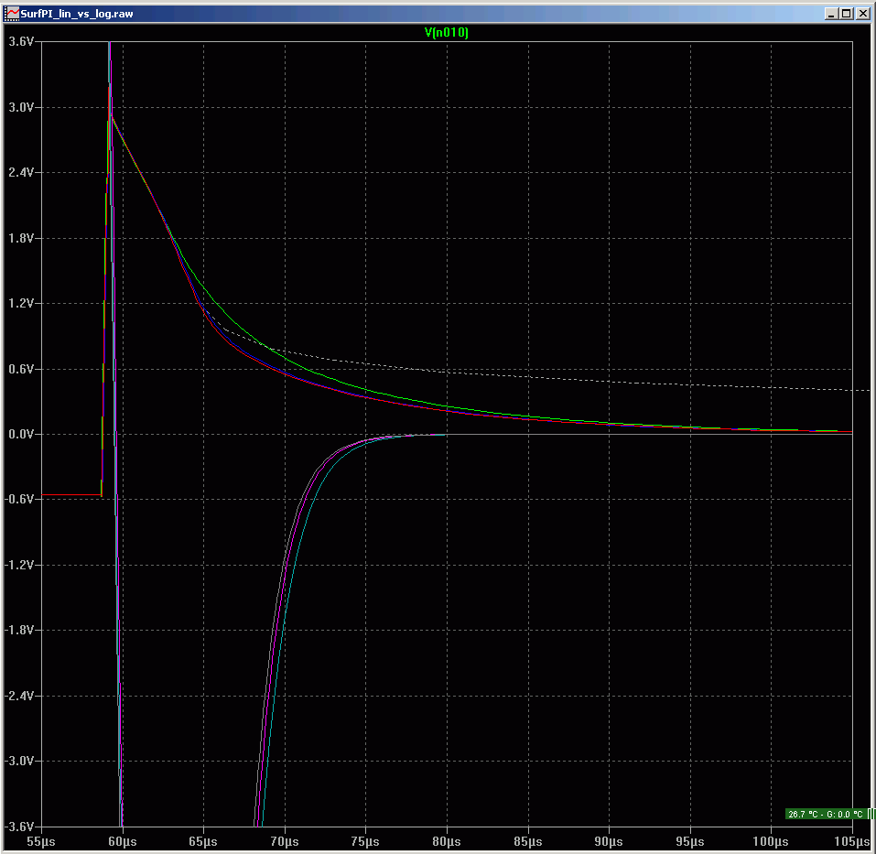Select the 65µs time axis label
876x854 pixels.
click(x=203, y=841)
